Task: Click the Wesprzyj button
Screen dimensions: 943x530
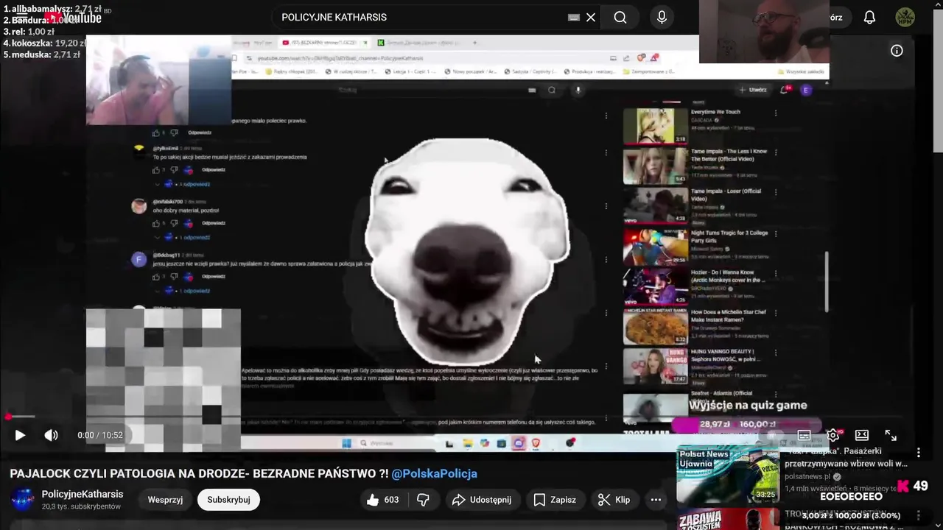Action: (165, 500)
